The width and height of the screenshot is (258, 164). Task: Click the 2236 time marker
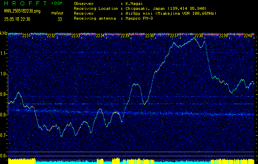150,36
